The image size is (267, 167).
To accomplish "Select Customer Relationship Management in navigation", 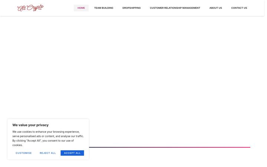I will tap(175, 8).
